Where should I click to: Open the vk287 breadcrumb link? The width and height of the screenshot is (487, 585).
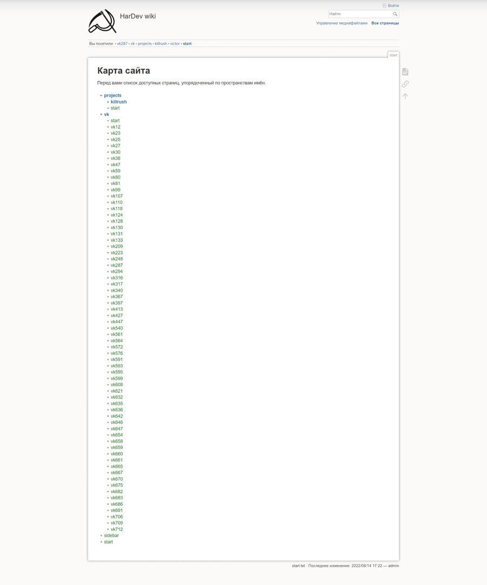coord(122,44)
